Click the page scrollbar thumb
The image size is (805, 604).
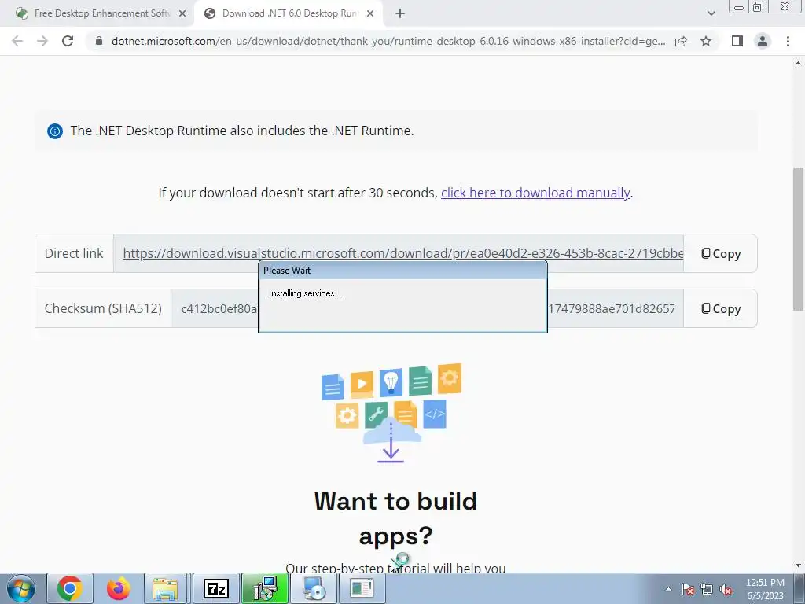pyautogui.click(x=798, y=238)
